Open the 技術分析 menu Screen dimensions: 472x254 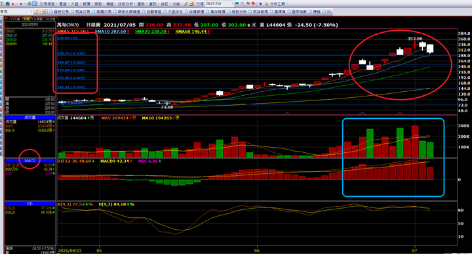coord(125,4)
